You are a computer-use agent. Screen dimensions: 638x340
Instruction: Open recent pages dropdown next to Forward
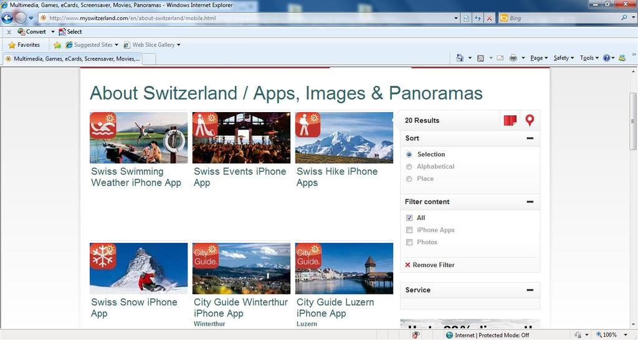tap(31, 18)
